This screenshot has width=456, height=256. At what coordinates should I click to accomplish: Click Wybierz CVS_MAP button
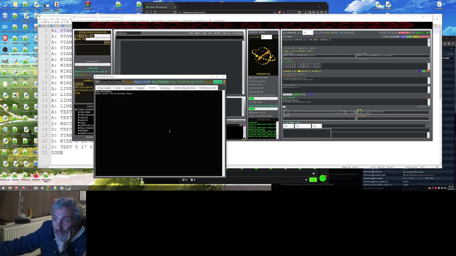[142, 82]
